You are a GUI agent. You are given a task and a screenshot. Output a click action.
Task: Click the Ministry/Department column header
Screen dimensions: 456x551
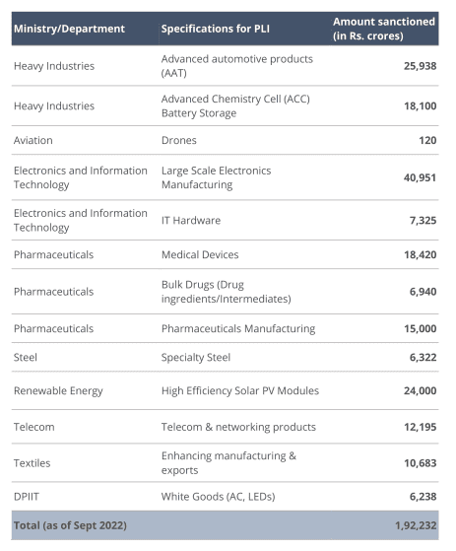69,29
